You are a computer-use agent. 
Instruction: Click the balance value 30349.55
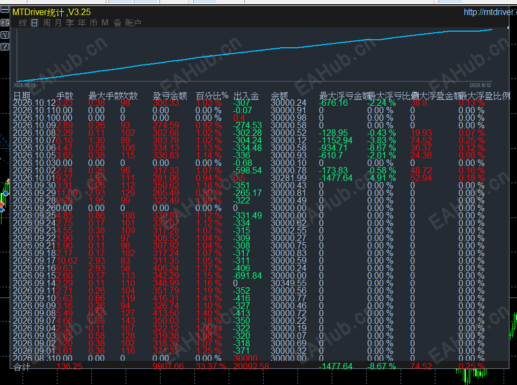pyautogui.click(x=288, y=284)
